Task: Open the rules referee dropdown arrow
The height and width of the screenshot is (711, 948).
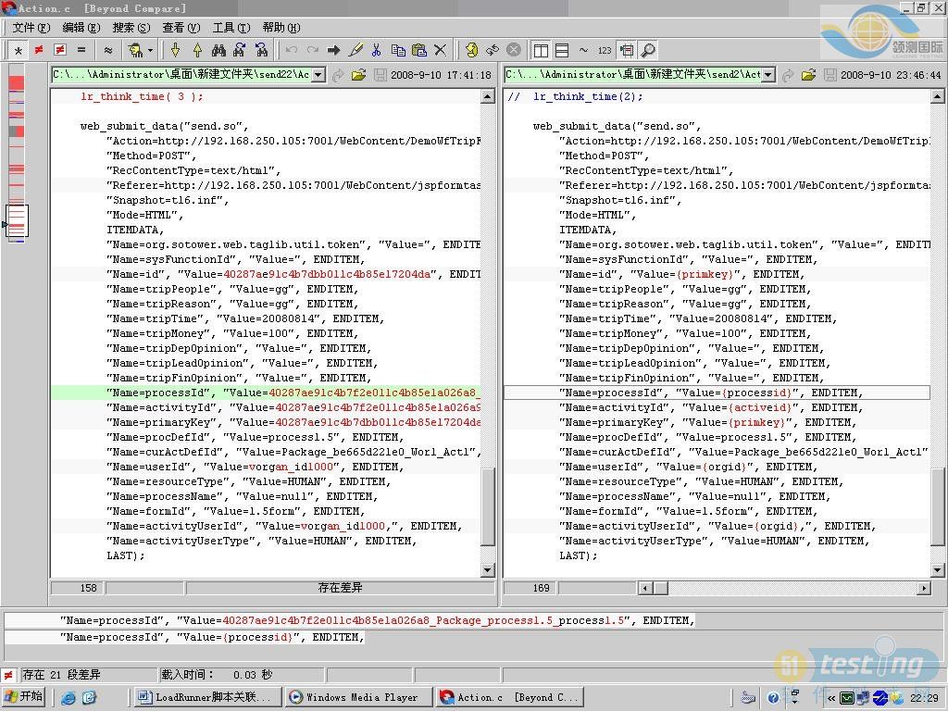Action: (x=150, y=50)
